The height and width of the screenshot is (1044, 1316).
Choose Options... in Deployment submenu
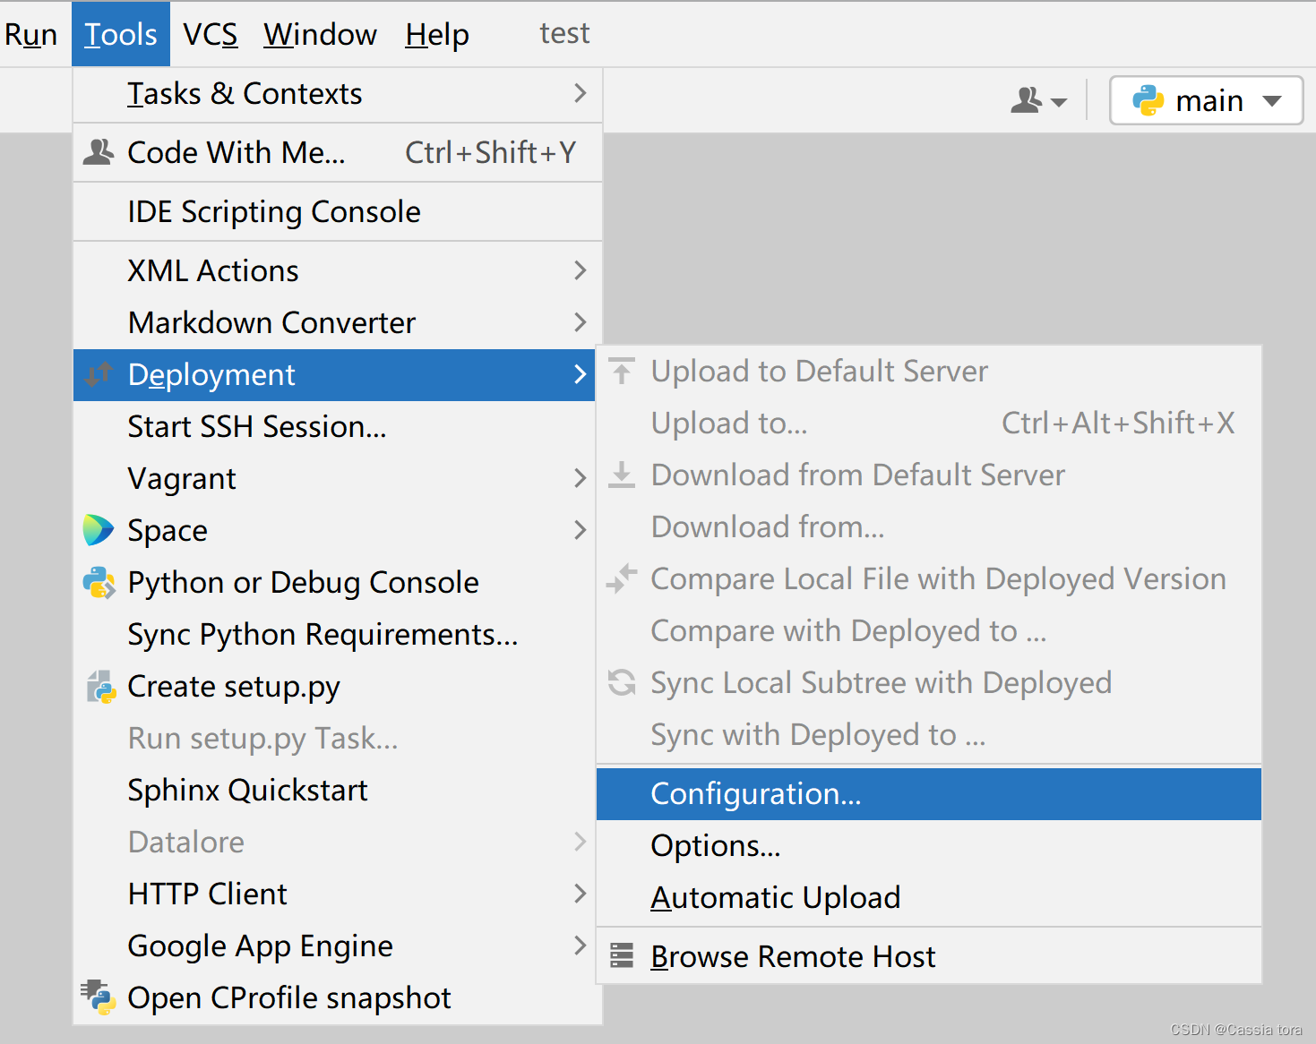click(x=929, y=845)
